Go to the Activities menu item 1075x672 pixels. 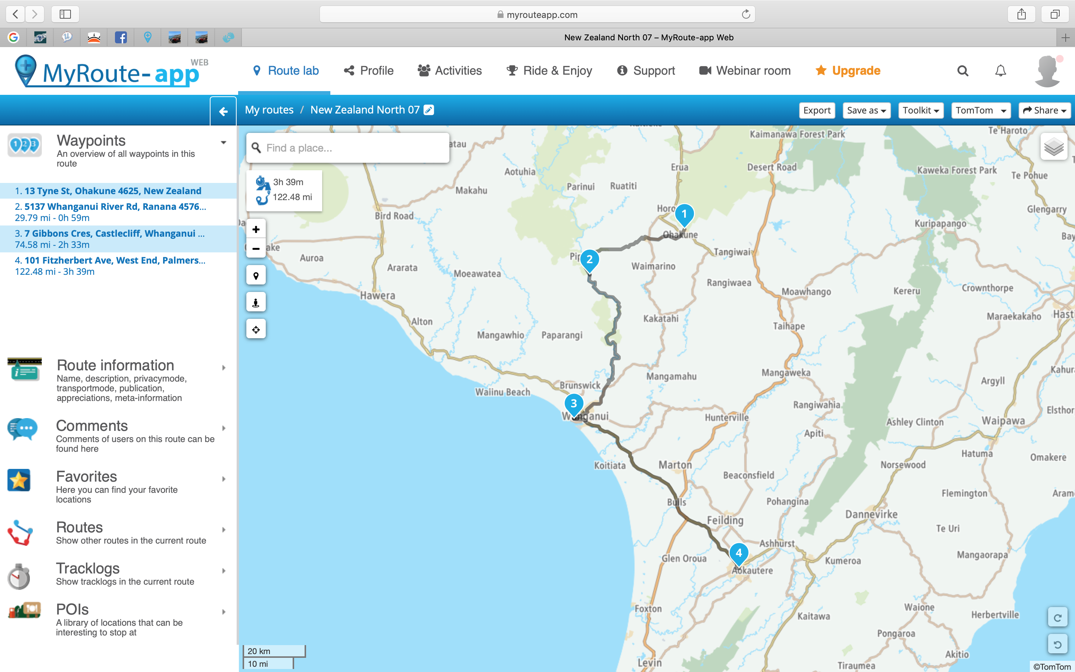tap(449, 71)
